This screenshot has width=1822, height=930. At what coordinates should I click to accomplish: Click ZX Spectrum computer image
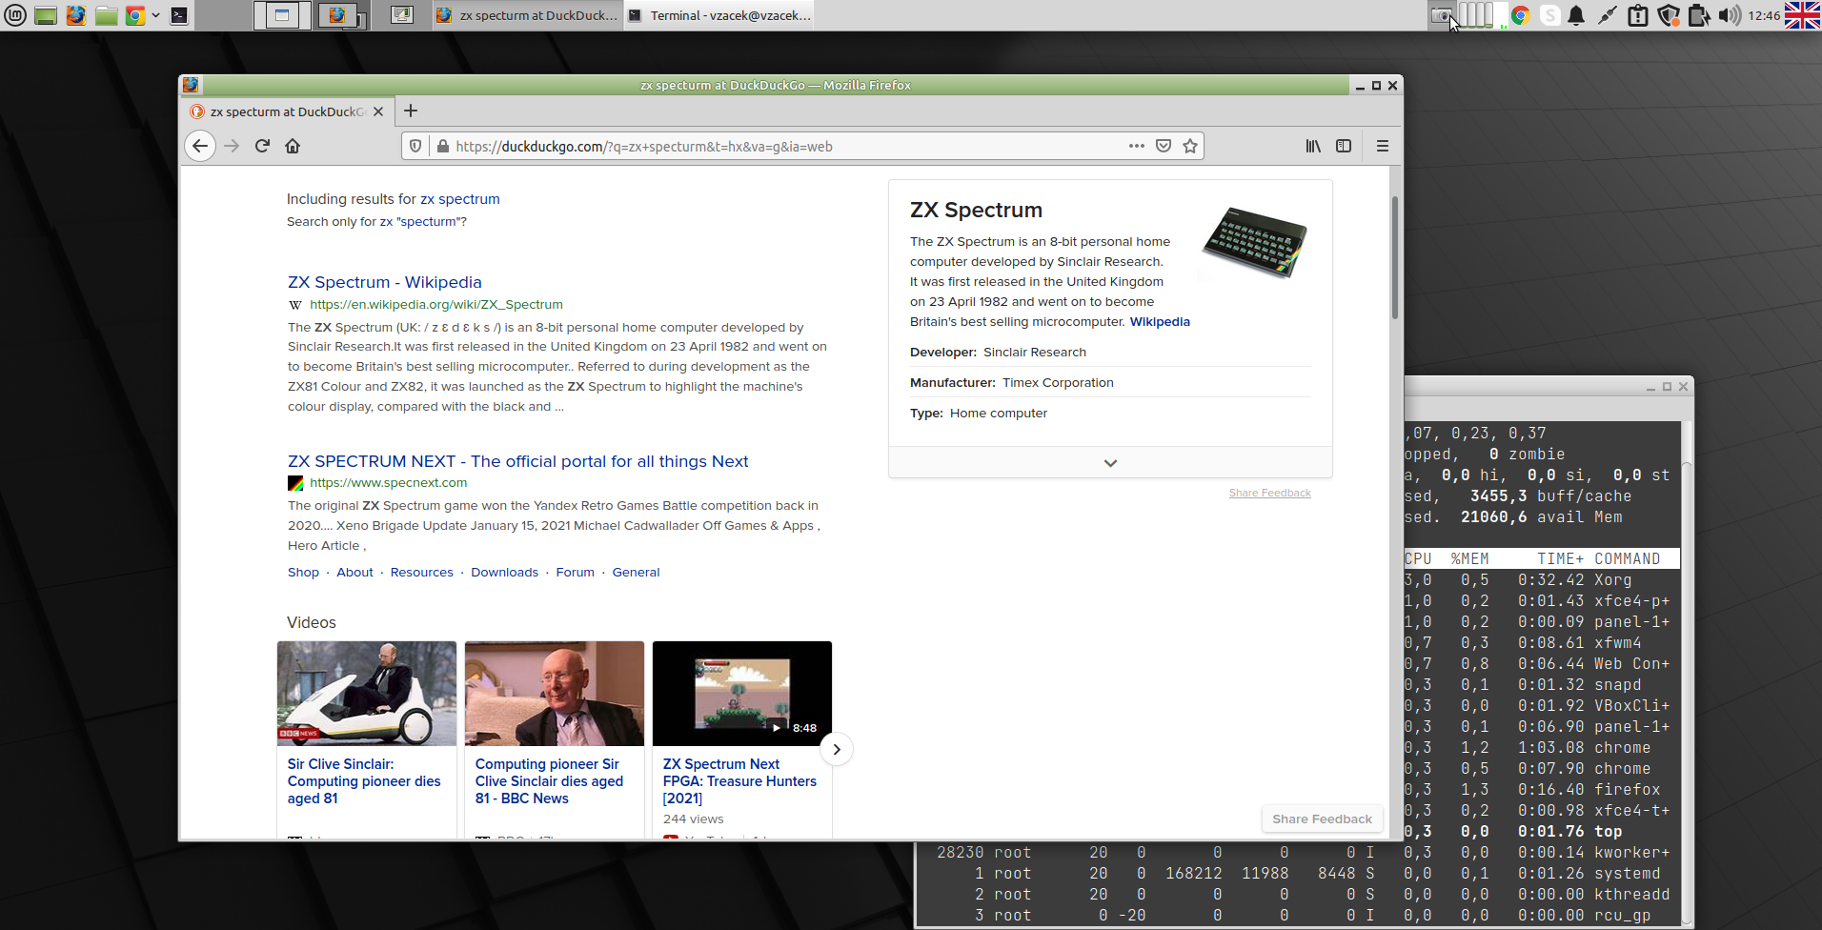[1254, 242]
